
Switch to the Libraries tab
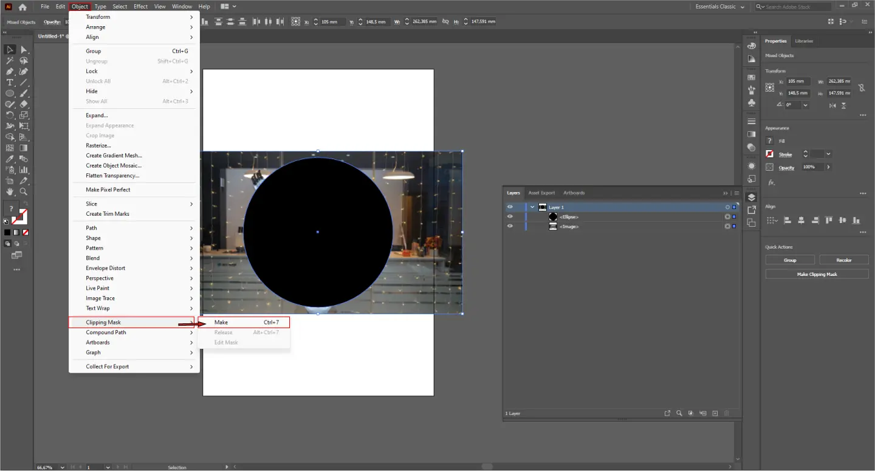point(804,41)
